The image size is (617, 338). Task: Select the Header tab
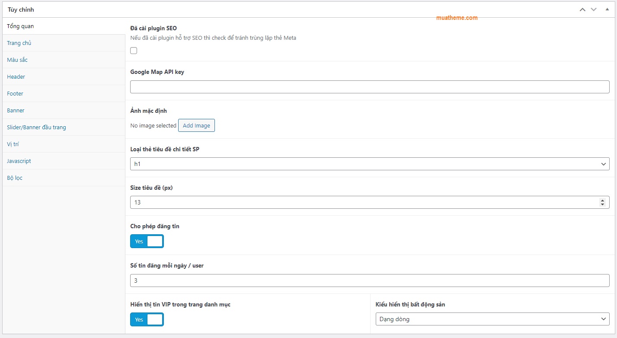[x=16, y=77]
